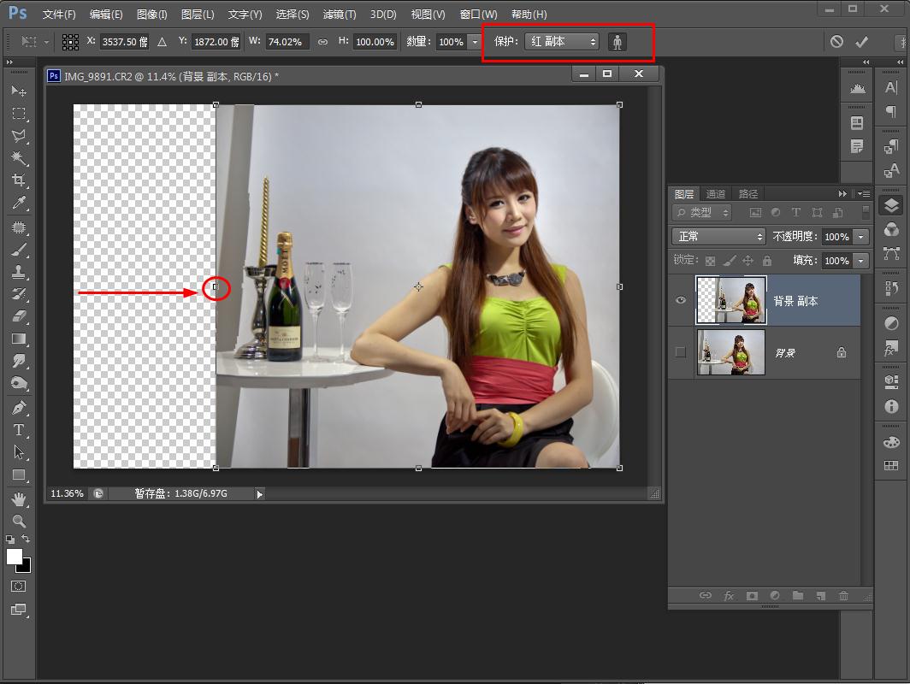
Task: Open the 滤镜(T) menu
Action: coord(340,15)
